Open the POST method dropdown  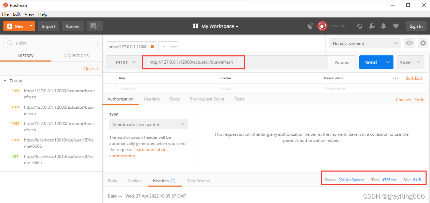click(126, 62)
